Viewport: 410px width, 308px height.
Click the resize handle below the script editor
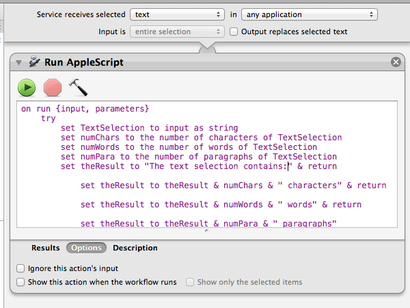(206, 231)
